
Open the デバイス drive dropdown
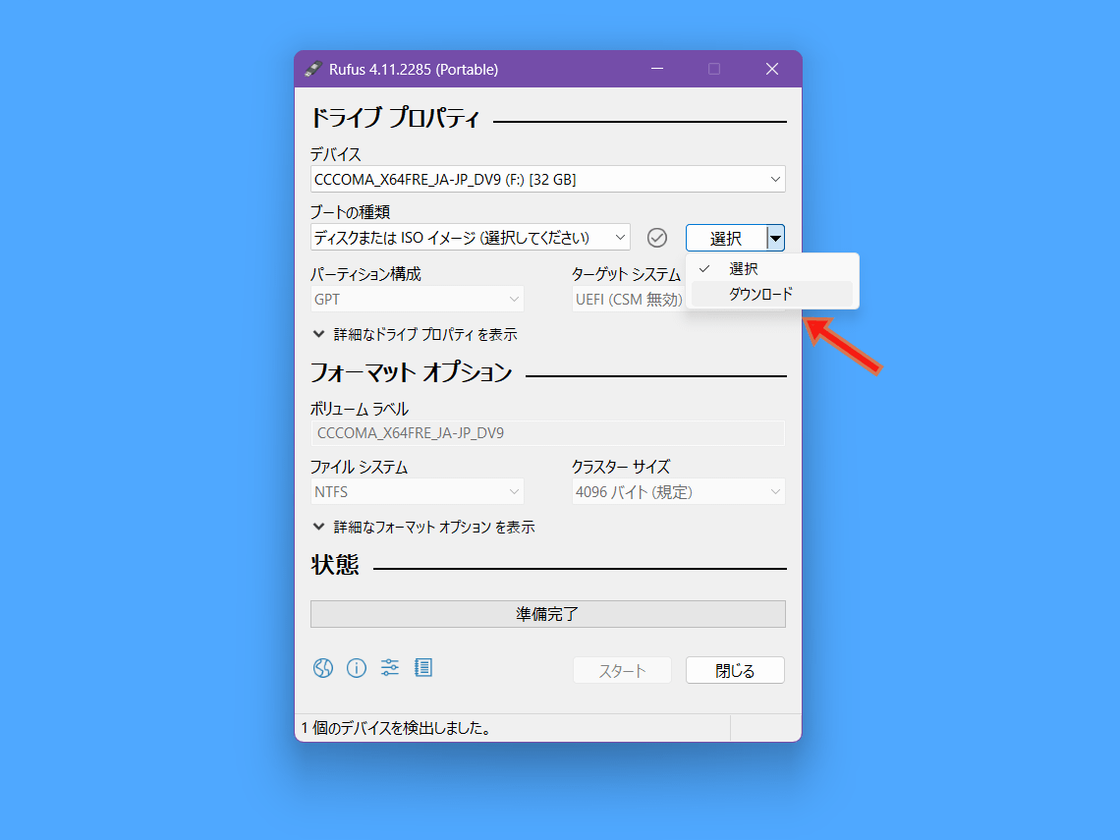pyautogui.click(x=547, y=179)
